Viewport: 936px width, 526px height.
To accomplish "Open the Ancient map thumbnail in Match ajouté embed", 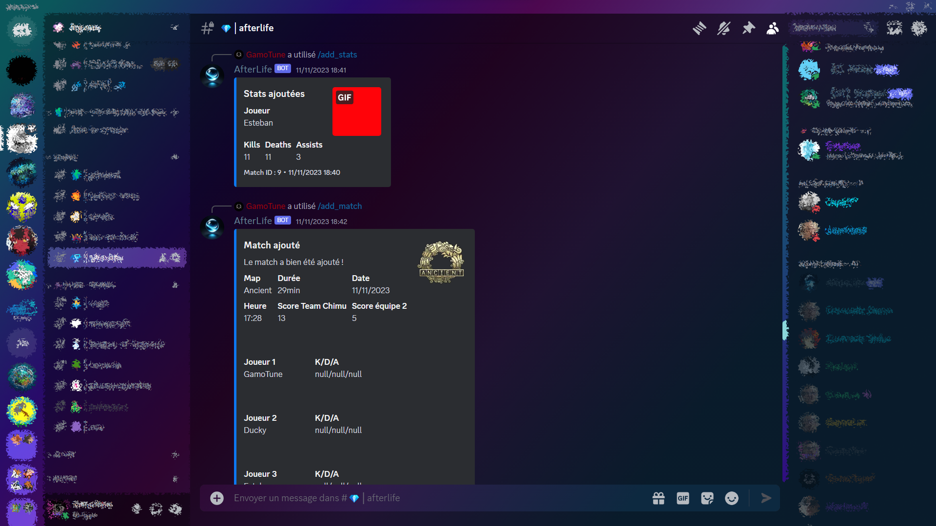I will coord(441,262).
